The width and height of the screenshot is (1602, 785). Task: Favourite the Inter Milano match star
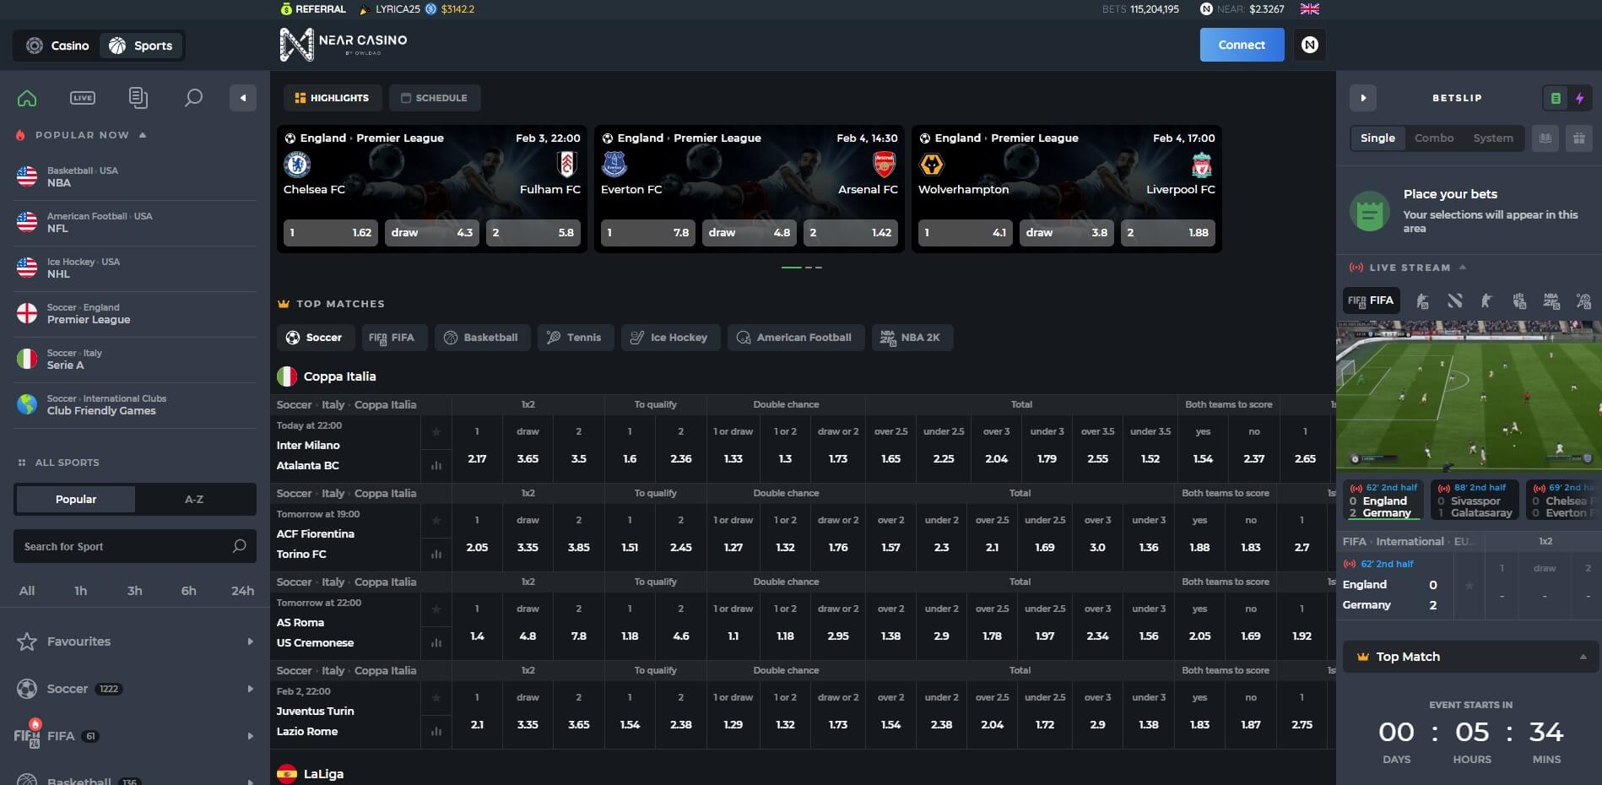(436, 432)
